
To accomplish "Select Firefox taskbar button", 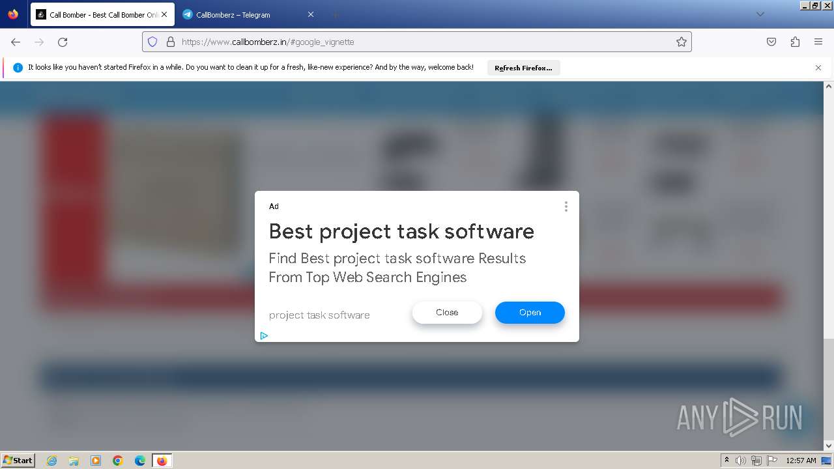I will click(162, 461).
